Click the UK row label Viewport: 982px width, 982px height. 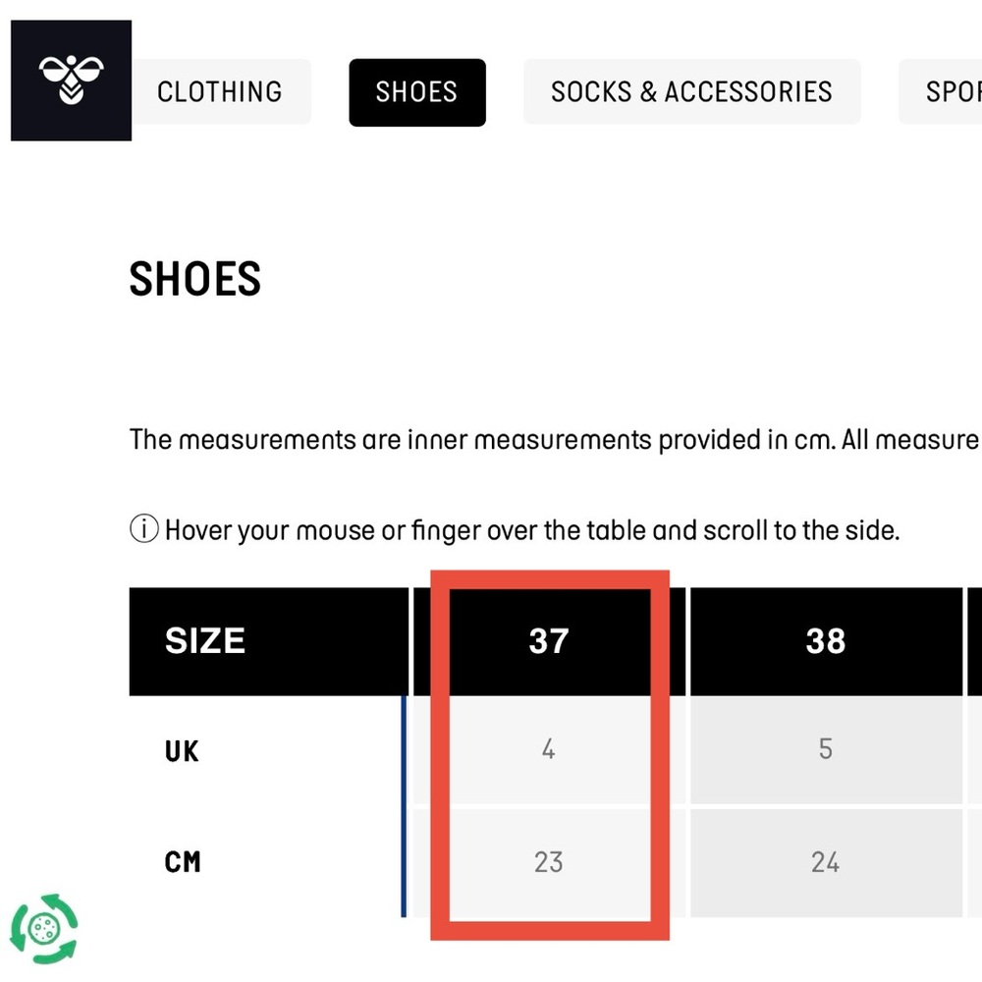pyautogui.click(x=182, y=751)
